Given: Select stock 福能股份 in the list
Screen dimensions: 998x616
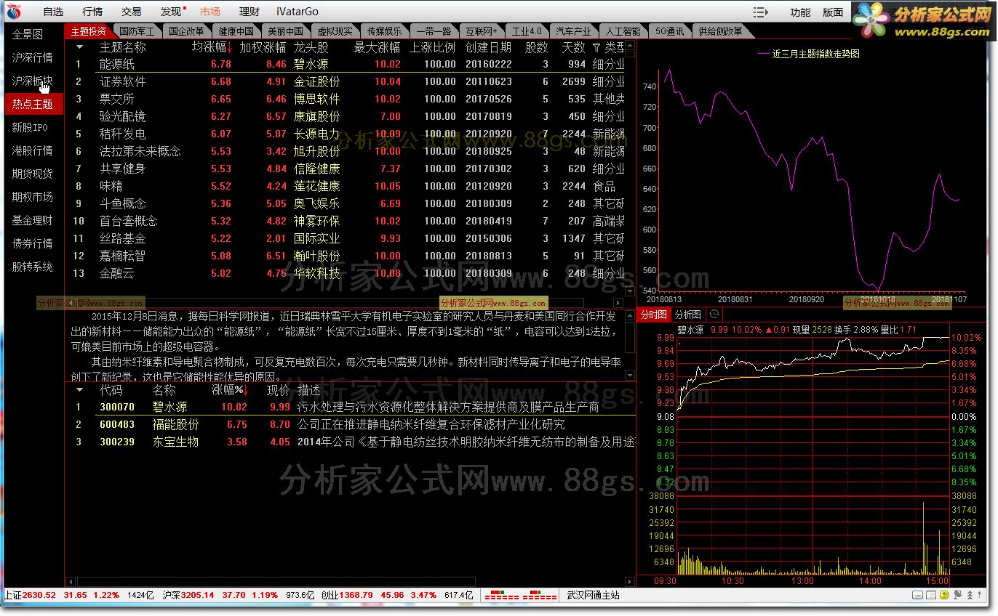Looking at the screenshot, I should [352, 424].
